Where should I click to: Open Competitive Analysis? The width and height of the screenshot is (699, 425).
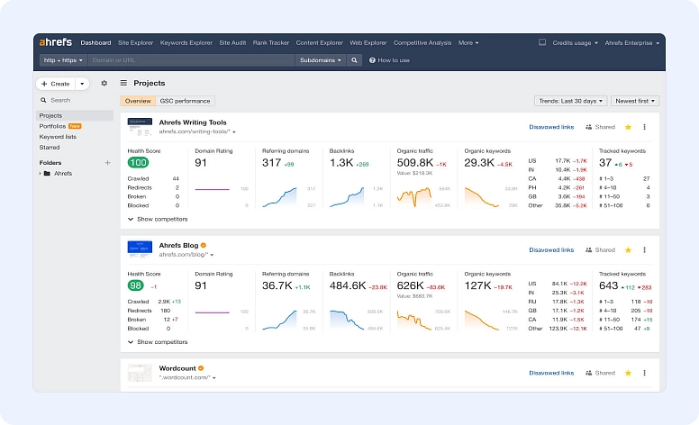(422, 42)
